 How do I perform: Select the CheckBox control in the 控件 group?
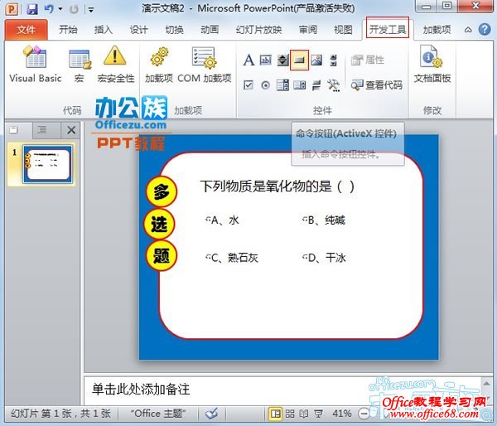[x=248, y=85]
